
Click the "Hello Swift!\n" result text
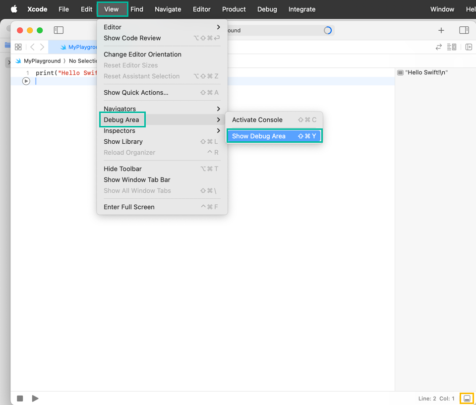pyautogui.click(x=426, y=72)
